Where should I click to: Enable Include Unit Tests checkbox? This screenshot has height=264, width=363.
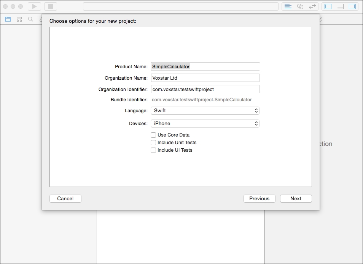click(x=153, y=143)
